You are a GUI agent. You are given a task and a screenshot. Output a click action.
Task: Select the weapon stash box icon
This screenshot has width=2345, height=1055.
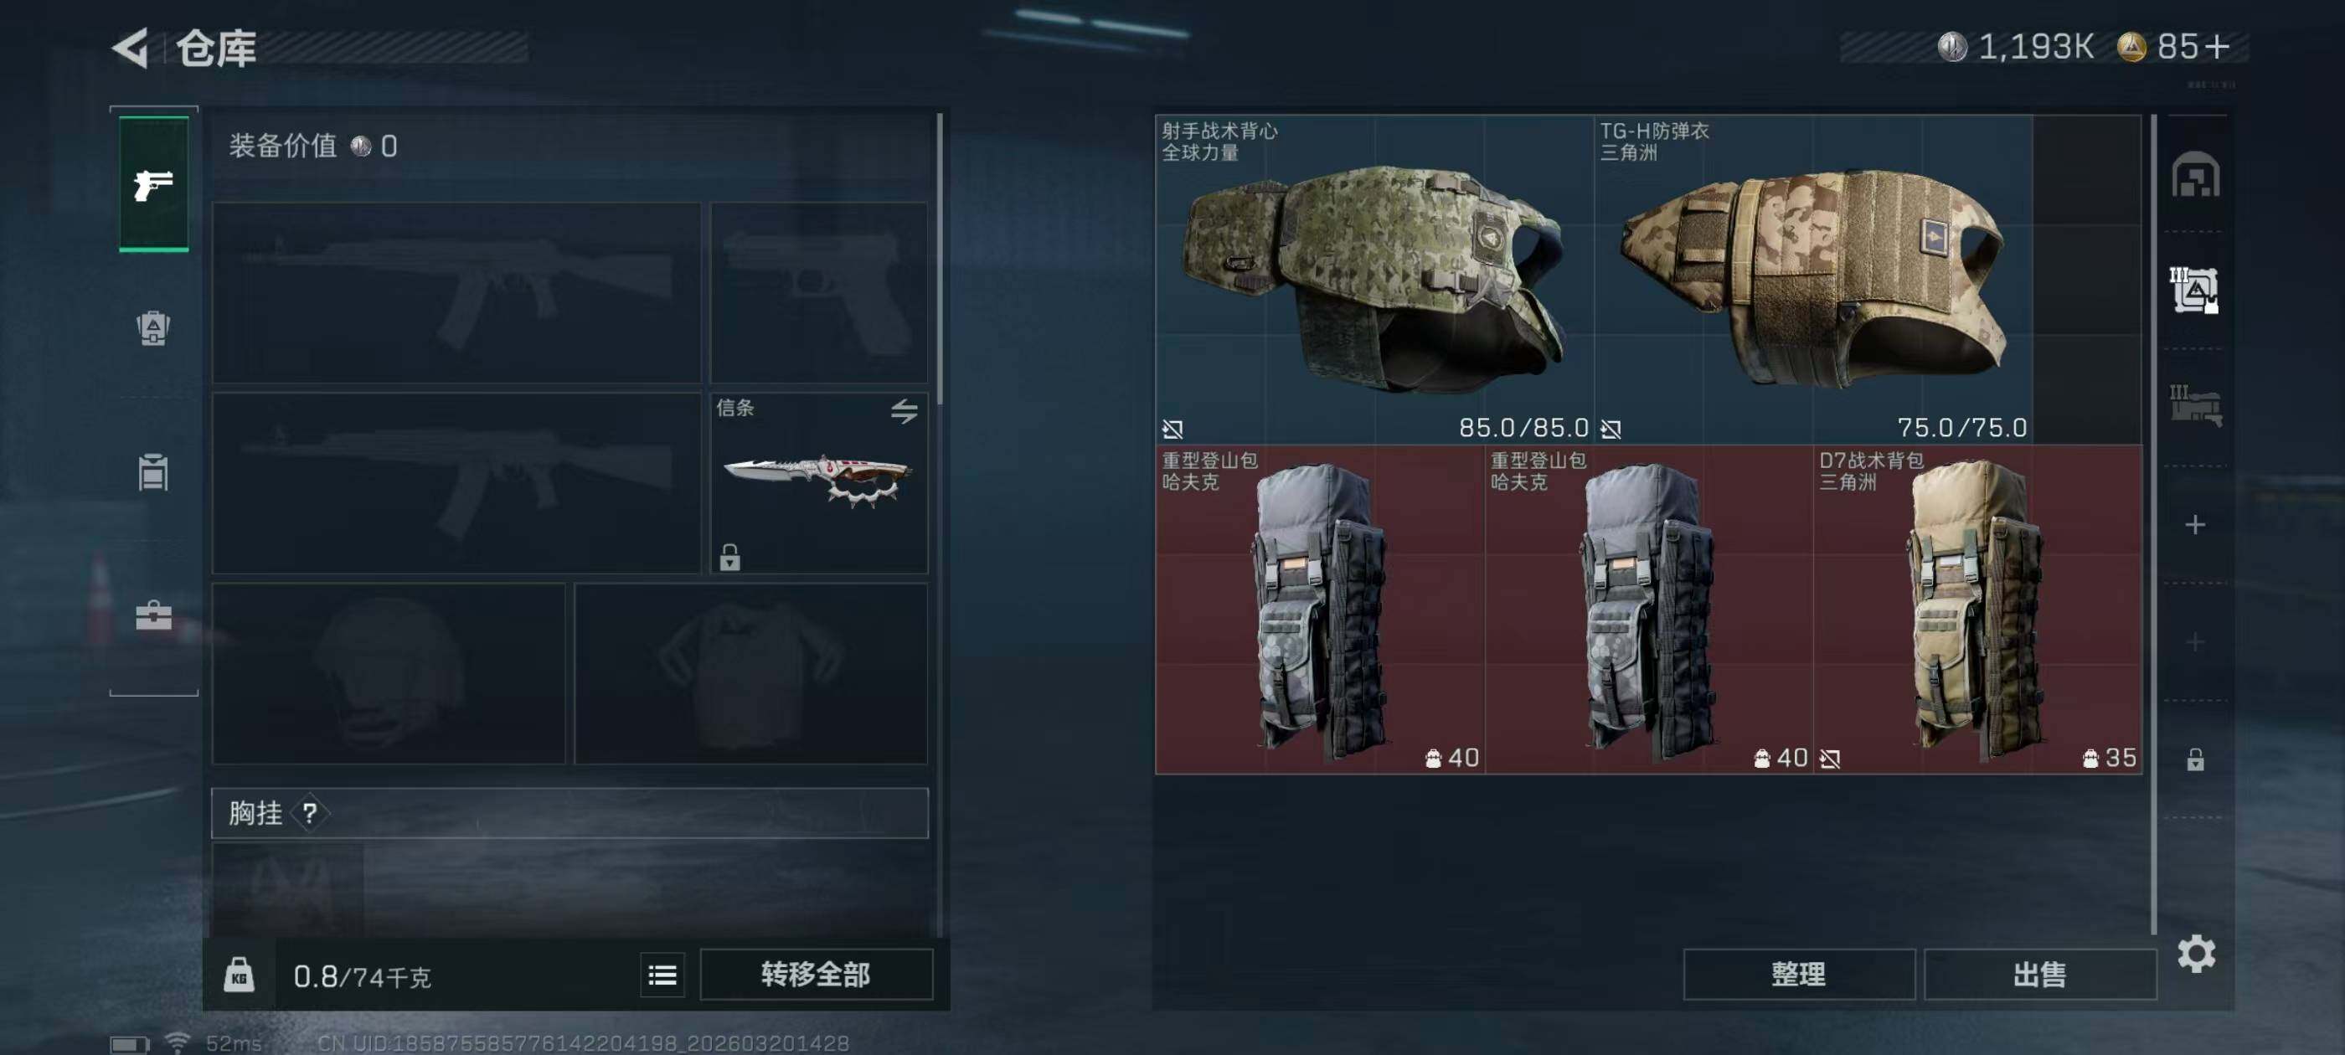[2195, 407]
